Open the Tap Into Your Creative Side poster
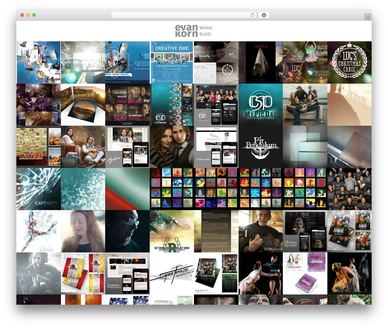The image size is (388, 328). [172, 62]
